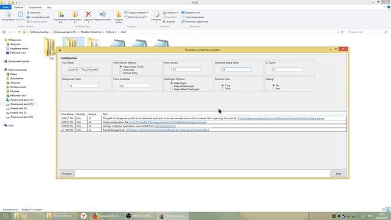391x220 pixels.
Task: Click Выделить все in the ribbon
Action: click(191, 12)
